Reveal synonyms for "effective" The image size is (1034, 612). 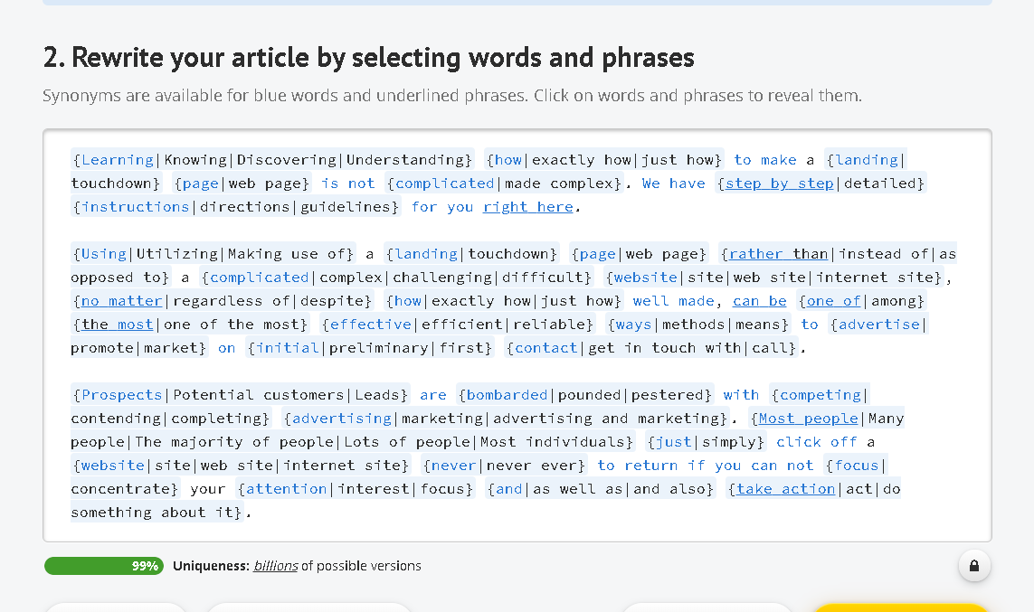tap(371, 325)
